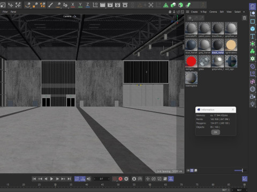Open the material manager View menu

(x=229, y=12)
